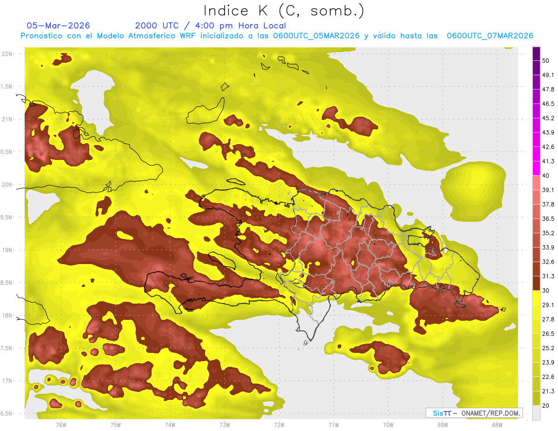Click the '9.5N' latitude label
The width and height of the screenshot is (558, 431).
tap(7, 217)
